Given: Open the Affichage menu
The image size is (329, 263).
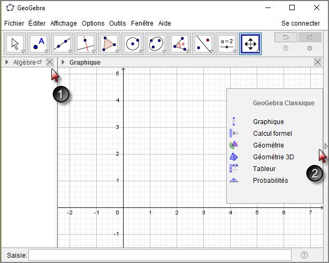Looking at the screenshot, I should point(63,24).
